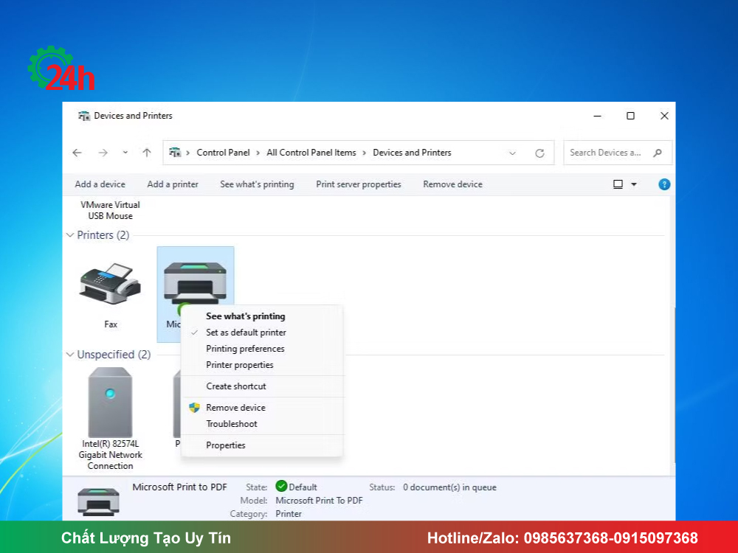
Task: Minimize the Devices and Printers window
Action: [x=597, y=116]
